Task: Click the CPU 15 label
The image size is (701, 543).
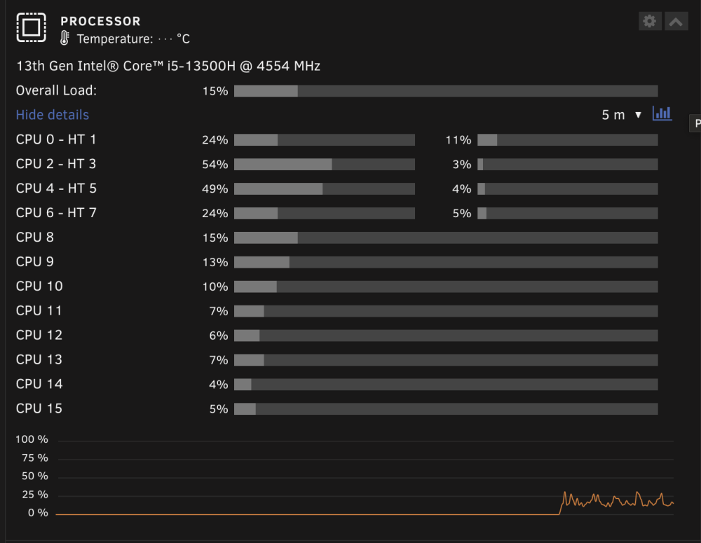Action: pyautogui.click(x=39, y=408)
